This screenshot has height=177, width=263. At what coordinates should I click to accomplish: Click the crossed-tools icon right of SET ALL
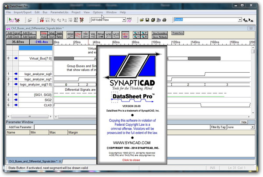pos(82,20)
